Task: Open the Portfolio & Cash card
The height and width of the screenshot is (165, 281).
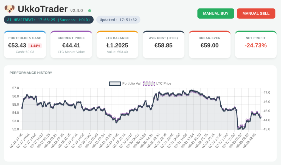Action: click(25, 44)
